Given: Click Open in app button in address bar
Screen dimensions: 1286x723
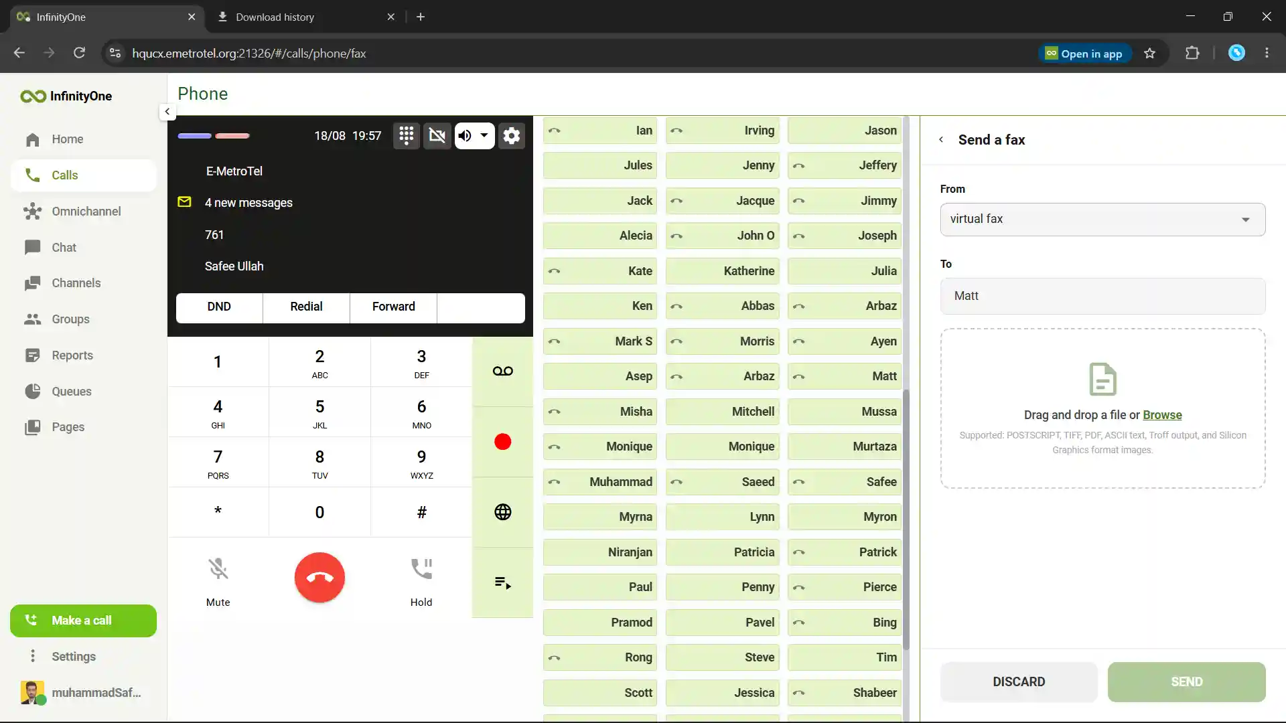Looking at the screenshot, I should coord(1084,54).
